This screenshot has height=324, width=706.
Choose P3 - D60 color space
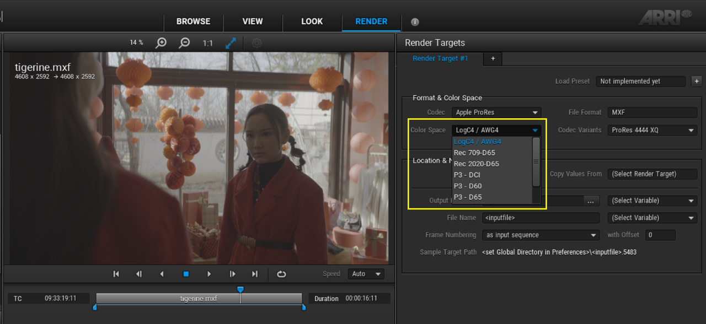(491, 186)
